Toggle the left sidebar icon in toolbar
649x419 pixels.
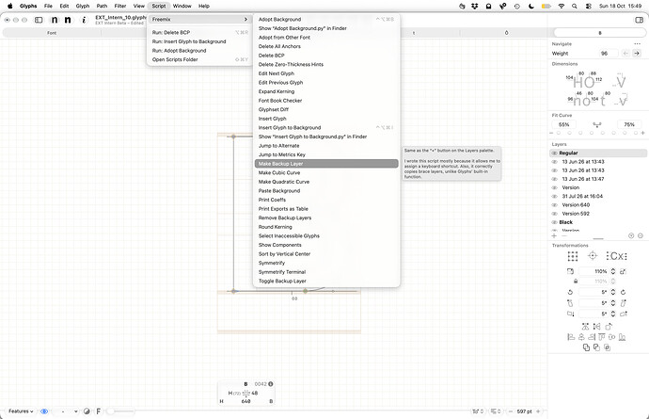tap(39, 20)
